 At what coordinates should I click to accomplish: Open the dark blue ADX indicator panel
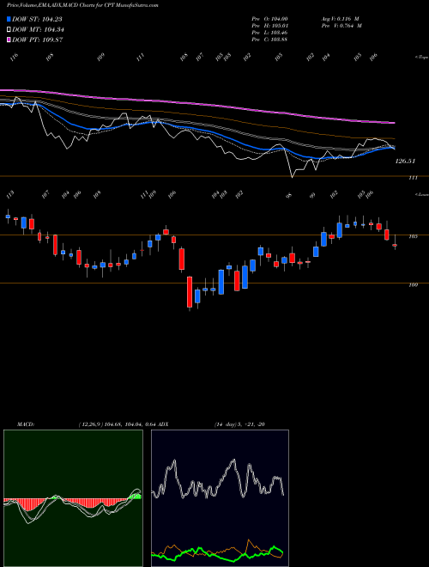coord(220,498)
